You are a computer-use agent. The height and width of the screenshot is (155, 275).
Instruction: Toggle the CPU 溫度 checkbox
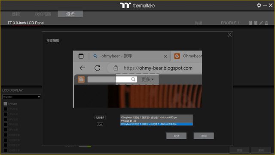coord(6,104)
